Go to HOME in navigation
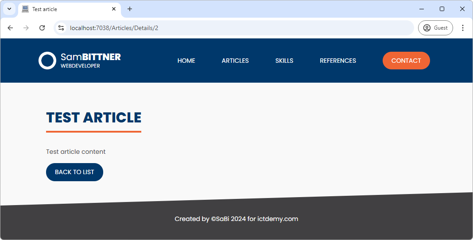This screenshot has height=240, width=473. coord(186,61)
